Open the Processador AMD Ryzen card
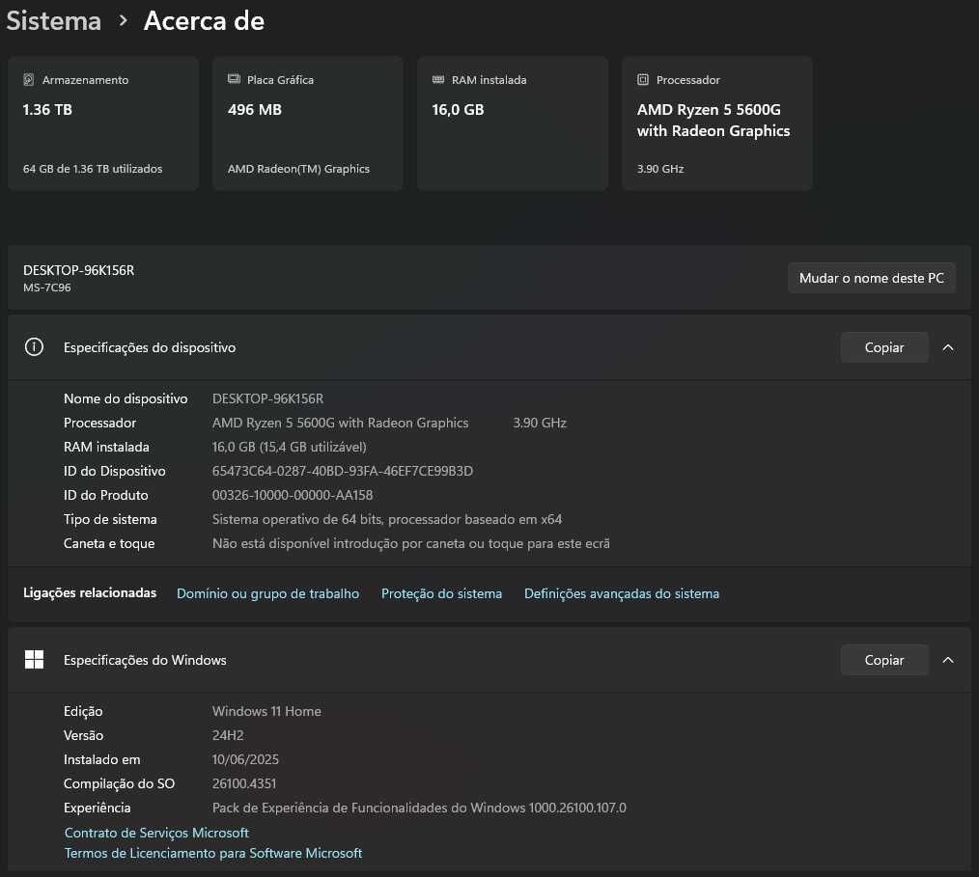Screen dimensions: 979x877 pos(717,123)
